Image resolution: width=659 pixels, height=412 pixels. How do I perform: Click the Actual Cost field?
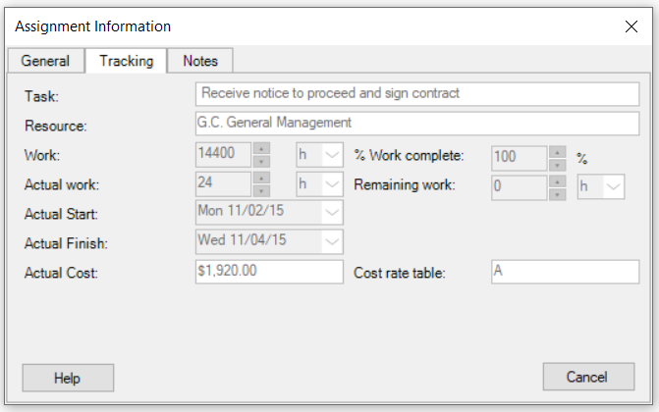pos(268,272)
